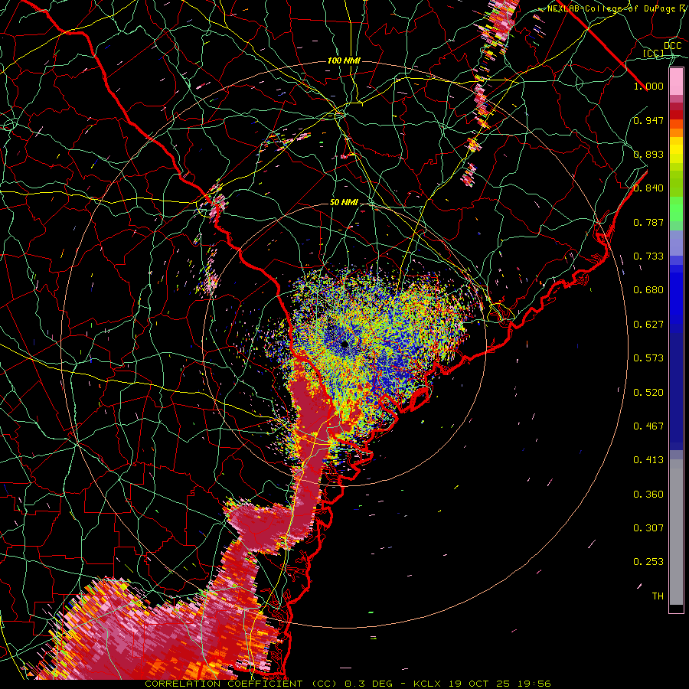Pick the bright green color bar segment
This screenshot has height=689, width=689.
(x=676, y=209)
